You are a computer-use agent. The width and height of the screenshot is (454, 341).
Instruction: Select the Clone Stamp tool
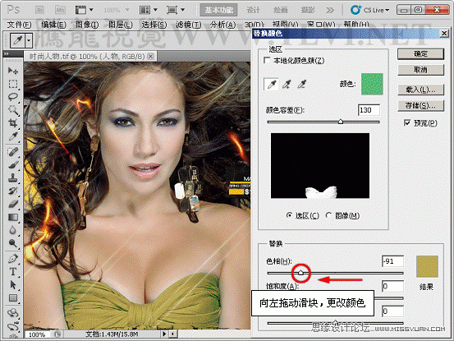tap(13, 177)
